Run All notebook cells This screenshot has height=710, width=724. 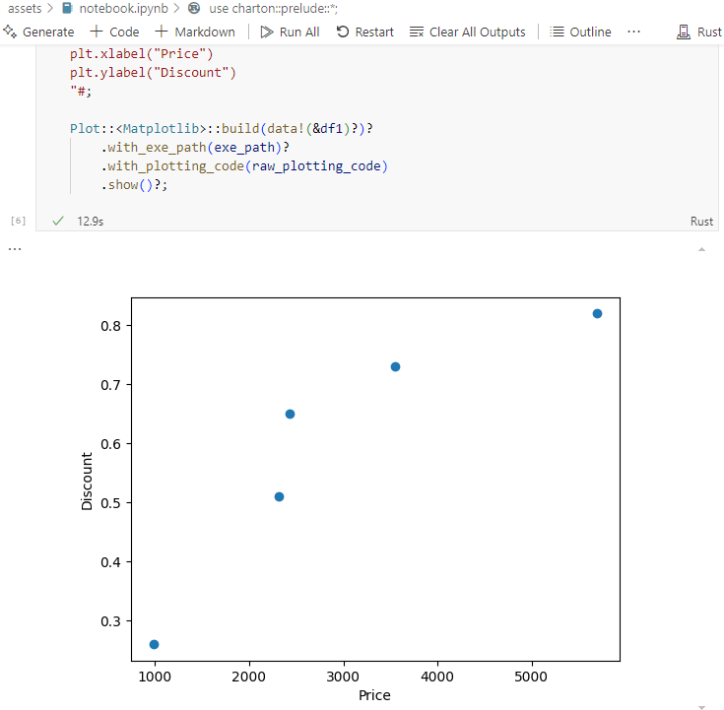click(290, 32)
